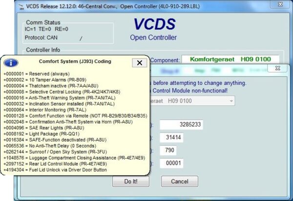Click the Komfortgeraet H09 0100 component field
293x201 pixels.
point(230,60)
